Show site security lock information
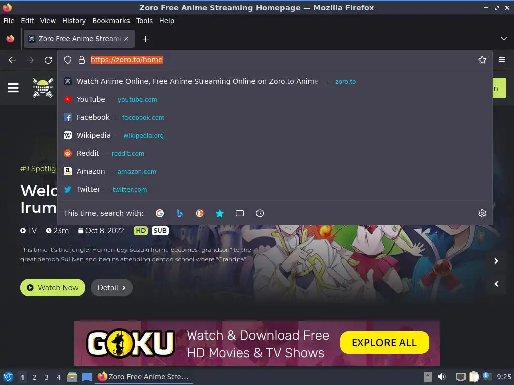The image size is (514, 385). [x=82, y=60]
